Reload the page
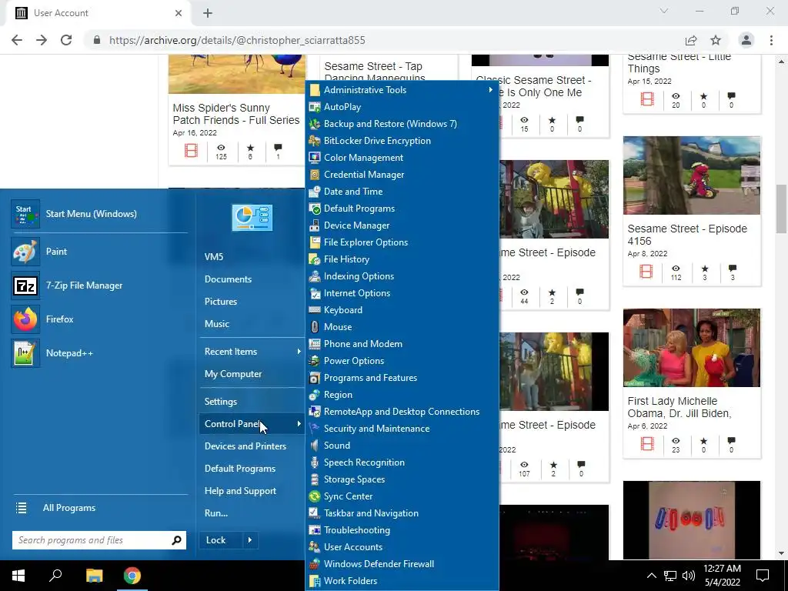Image resolution: width=788 pixels, height=591 pixels. tap(66, 40)
